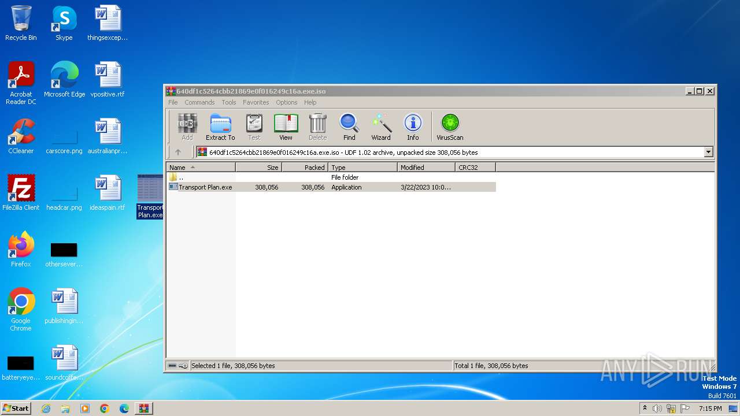Click the media player taskbar icon
The height and width of the screenshot is (416, 740).
[85, 408]
